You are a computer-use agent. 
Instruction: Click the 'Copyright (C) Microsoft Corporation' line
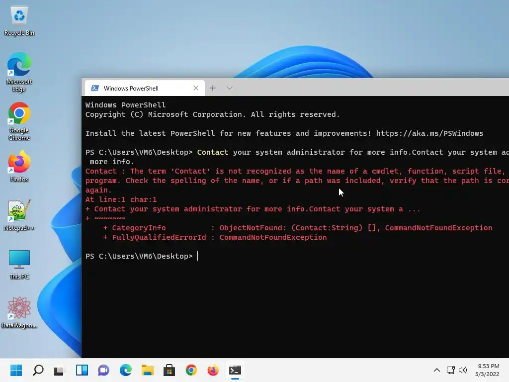click(x=212, y=114)
